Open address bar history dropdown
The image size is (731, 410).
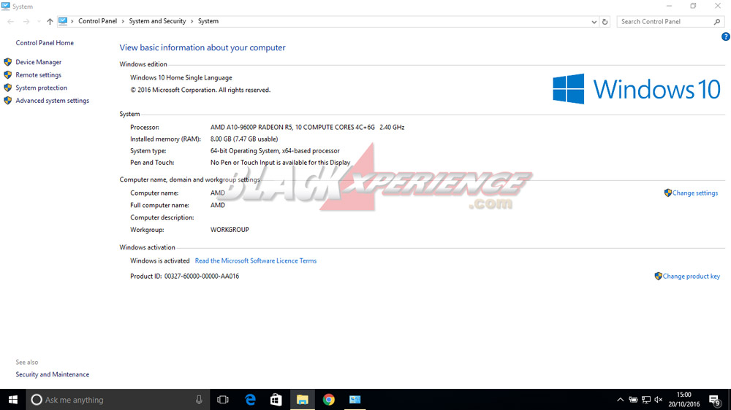pyautogui.click(x=594, y=21)
